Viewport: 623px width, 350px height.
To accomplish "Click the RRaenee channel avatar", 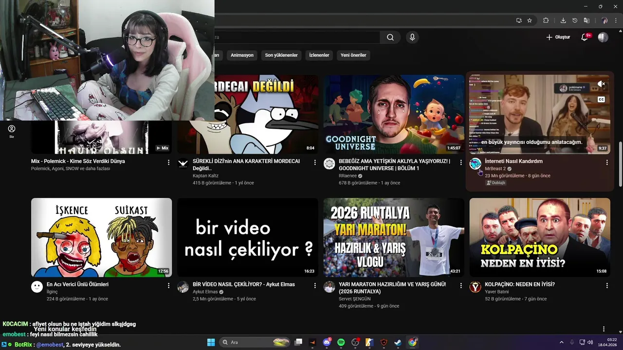I will [329, 163].
